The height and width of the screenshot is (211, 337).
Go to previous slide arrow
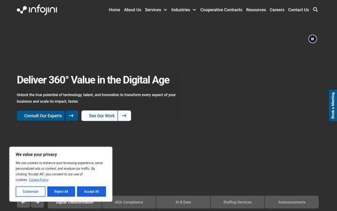(23, 203)
